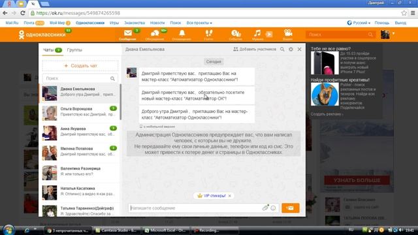The width and height of the screenshot is (418, 235).
Task: Open chat with Милена Потапова
Action: (80, 153)
